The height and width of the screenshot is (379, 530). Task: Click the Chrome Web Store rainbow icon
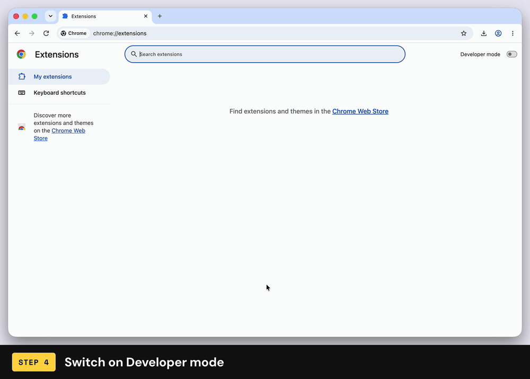click(x=22, y=127)
